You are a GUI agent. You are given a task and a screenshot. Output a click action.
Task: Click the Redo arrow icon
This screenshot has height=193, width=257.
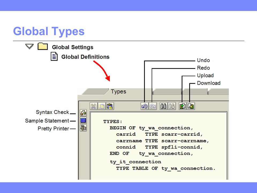pyautogui.click(x=153, y=106)
